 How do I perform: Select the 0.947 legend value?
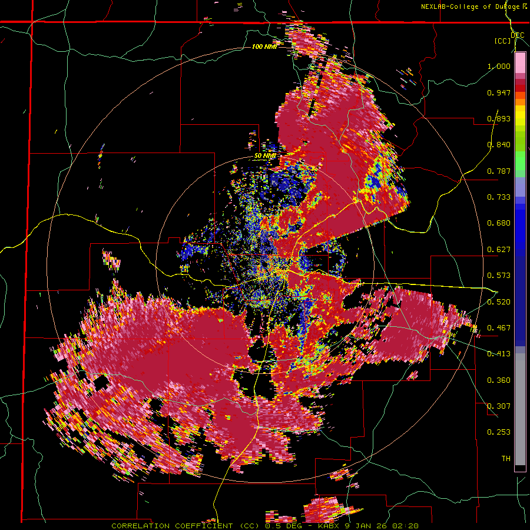(499, 92)
